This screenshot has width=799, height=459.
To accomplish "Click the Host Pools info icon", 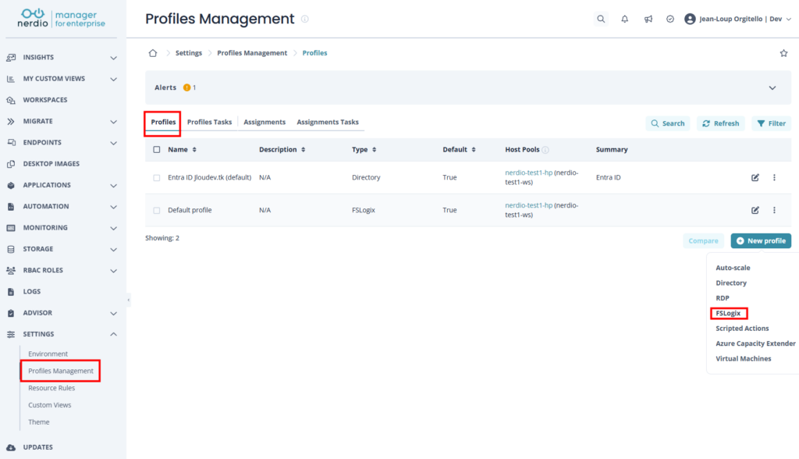I will click(x=545, y=150).
